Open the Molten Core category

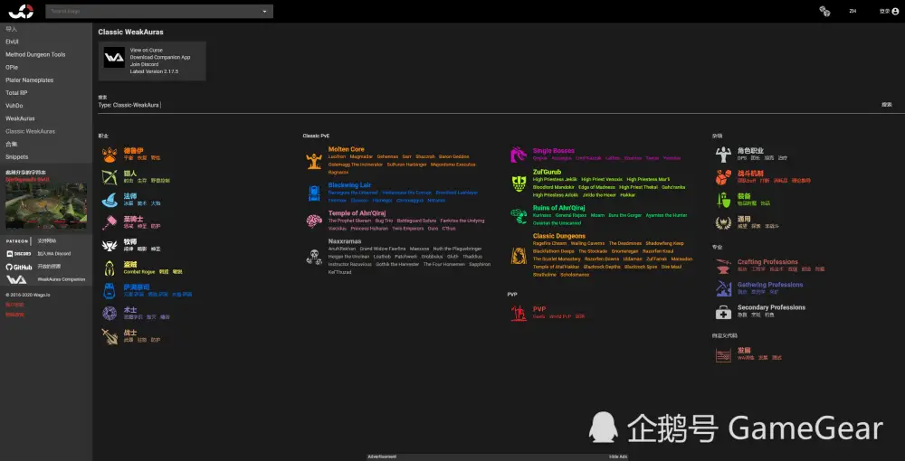pyautogui.click(x=347, y=149)
